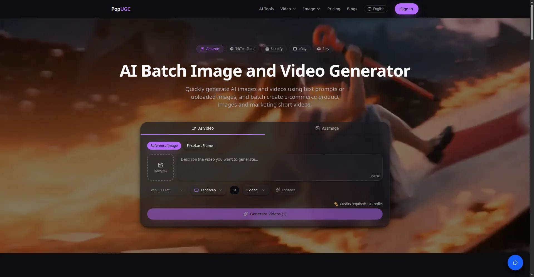
Task: Select the Etsy platform chip
Action: [x=323, y=49]
